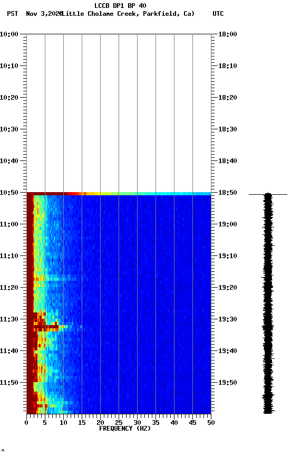Click the title text LCCB DP1 BP 40
Image resolution: width=291 pixels, height=456 pixels.
(120, 5)
